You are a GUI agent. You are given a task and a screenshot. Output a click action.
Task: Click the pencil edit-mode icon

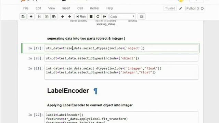tap(180, 8)
